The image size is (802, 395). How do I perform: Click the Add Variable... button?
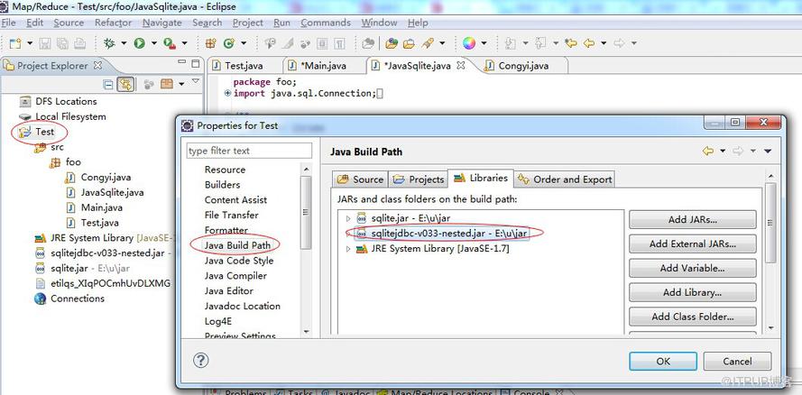(x=693, y=268)
